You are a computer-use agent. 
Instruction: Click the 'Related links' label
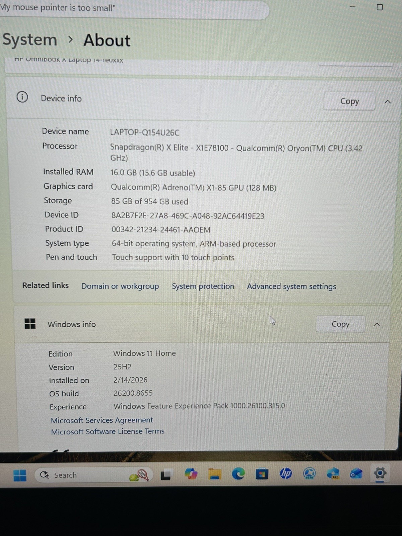(46, 285)
